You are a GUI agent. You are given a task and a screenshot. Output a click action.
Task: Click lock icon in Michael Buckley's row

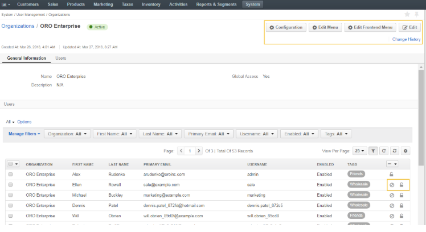(401, 195)
